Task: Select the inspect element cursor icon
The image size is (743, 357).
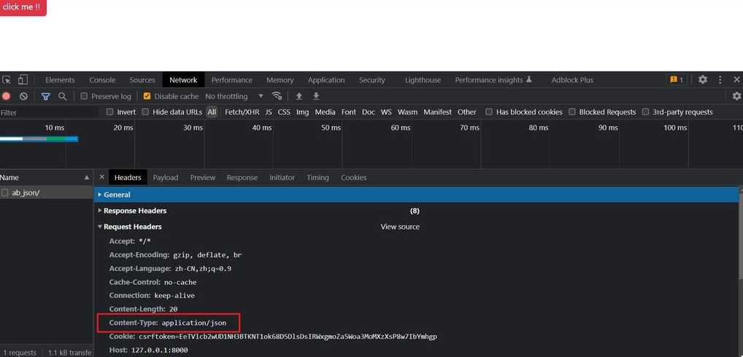Action: (x=6, y=80)
